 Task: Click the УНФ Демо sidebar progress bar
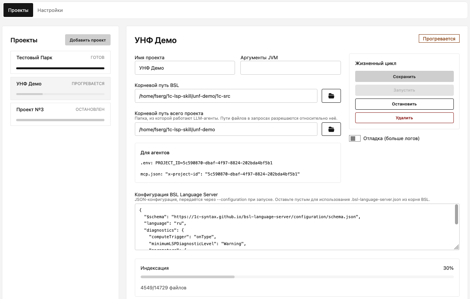[60, 94]
